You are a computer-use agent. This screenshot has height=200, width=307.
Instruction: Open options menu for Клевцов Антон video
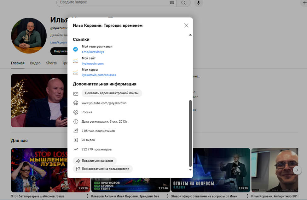pos(168,196)
